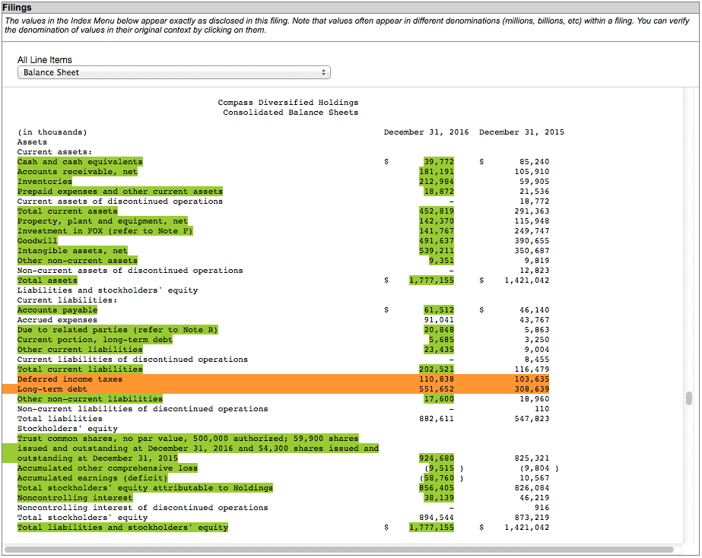The image size is (702, 558).
Task: Select the Deferred income taxes label
Action: (70, 379)
